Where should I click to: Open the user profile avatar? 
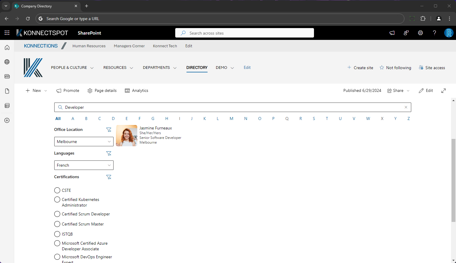pos(449,33)
